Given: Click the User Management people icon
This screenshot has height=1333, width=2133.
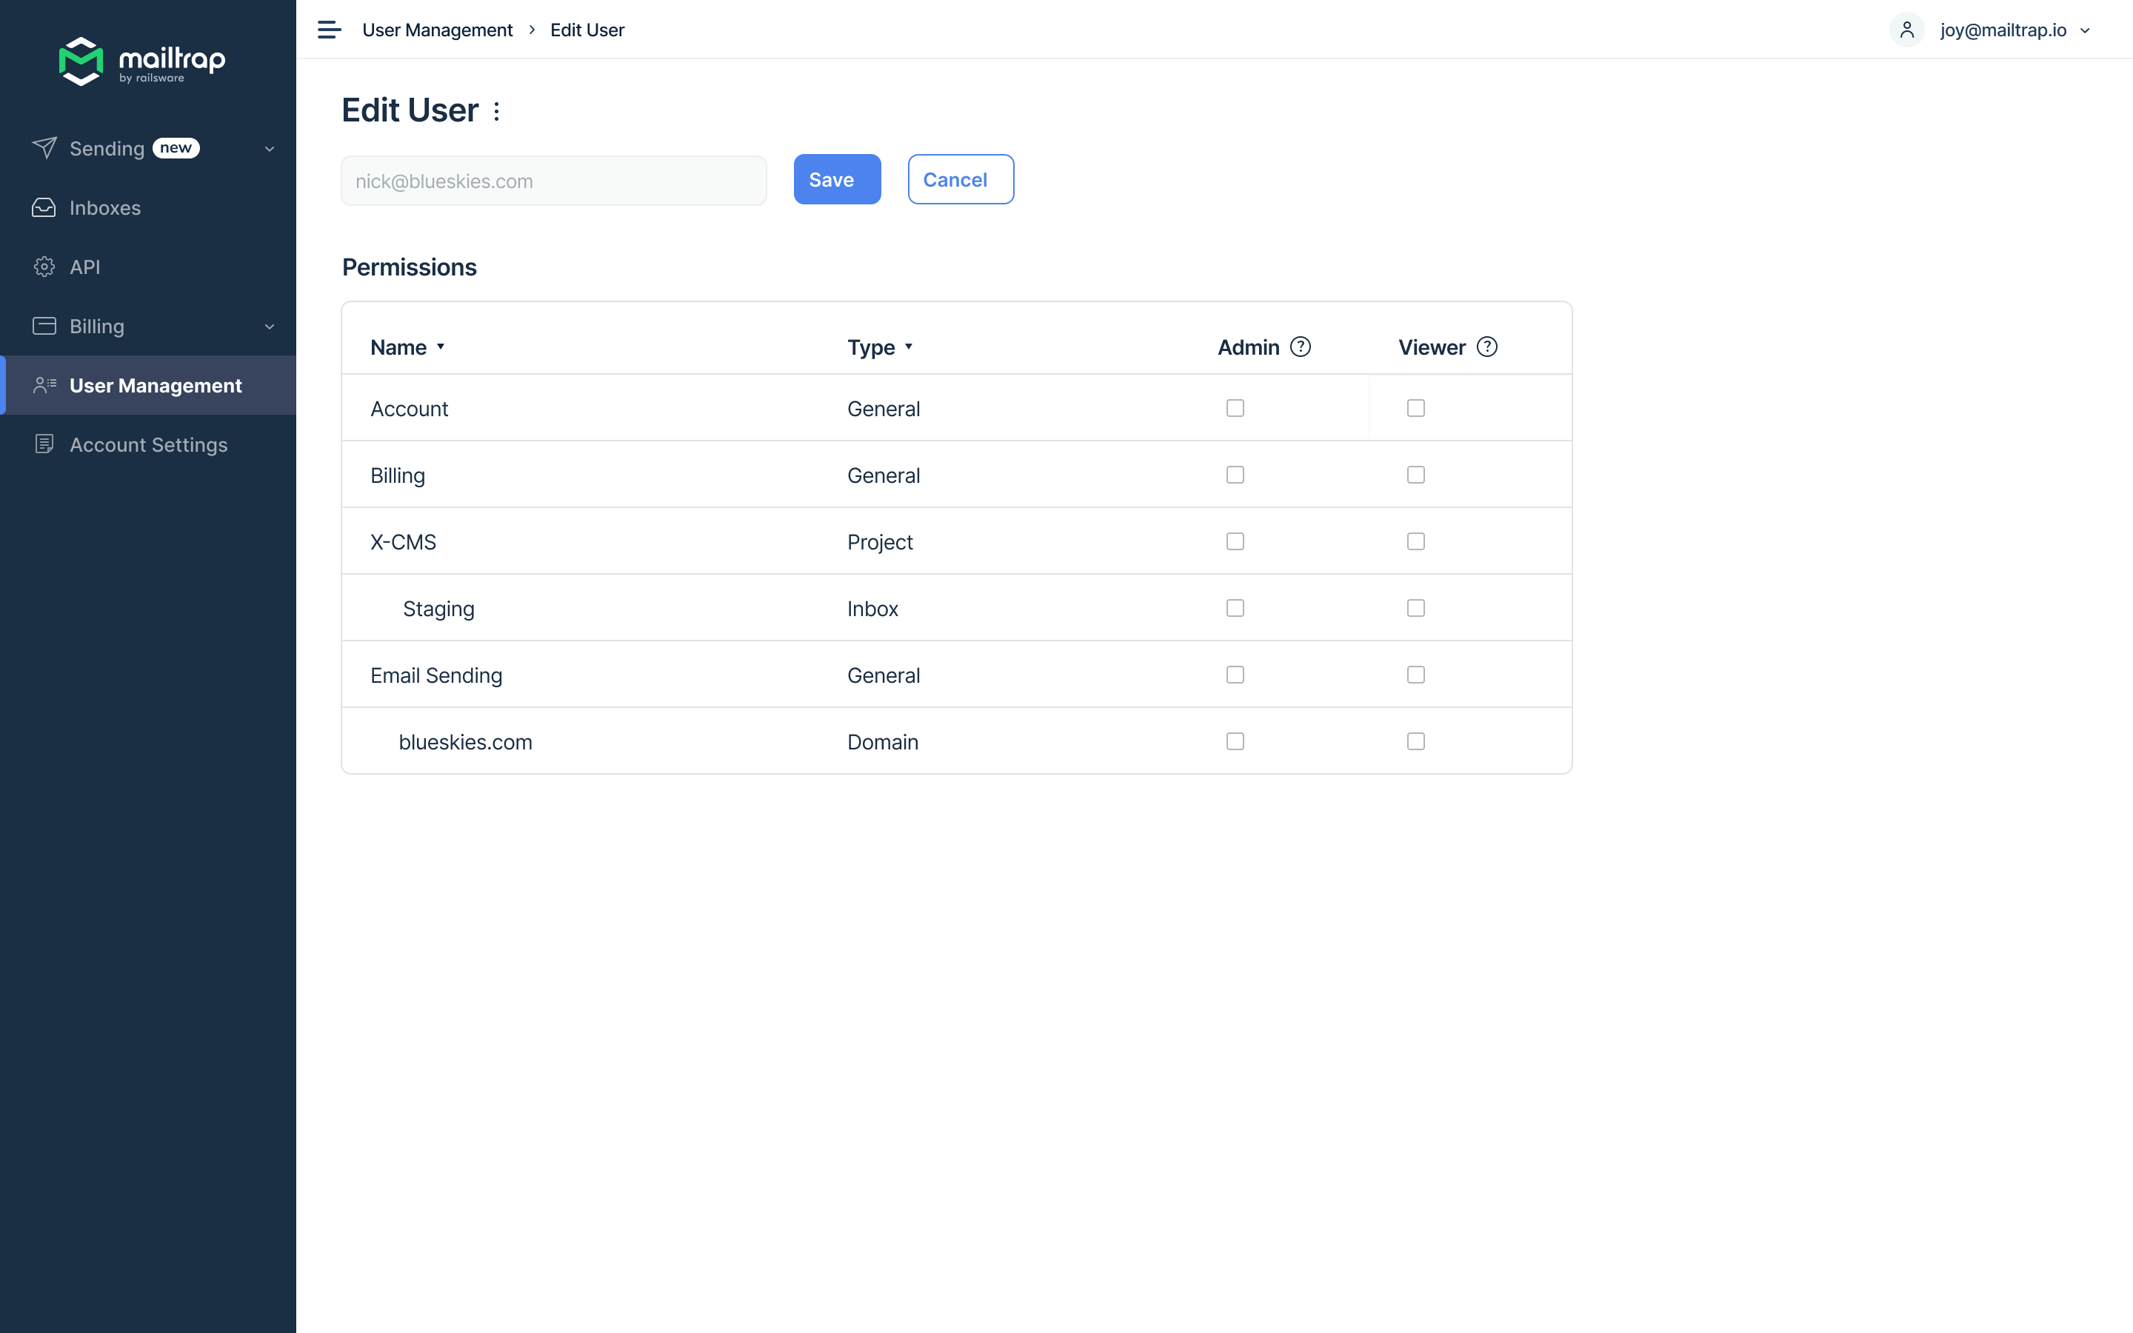Looking at the screenshot, I should coord(44,385).
